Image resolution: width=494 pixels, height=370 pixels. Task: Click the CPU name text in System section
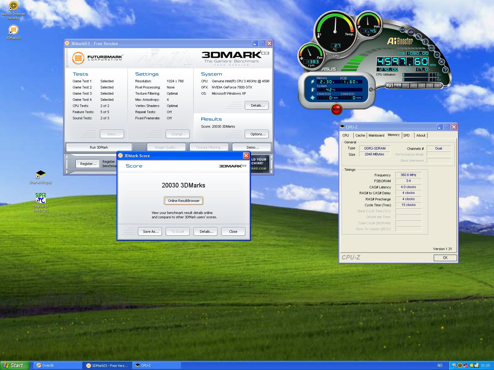coord(241,81)
